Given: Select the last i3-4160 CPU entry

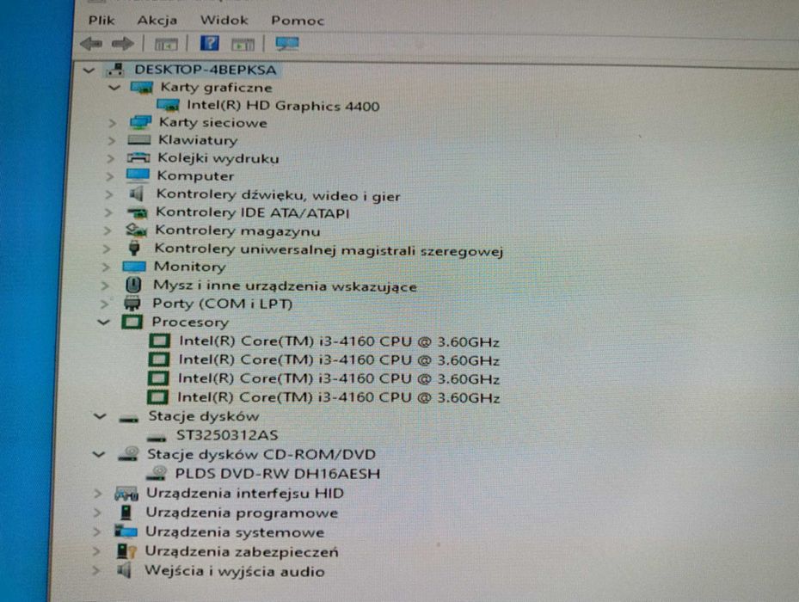Looking at the screenshot, I should coord(338,397).
